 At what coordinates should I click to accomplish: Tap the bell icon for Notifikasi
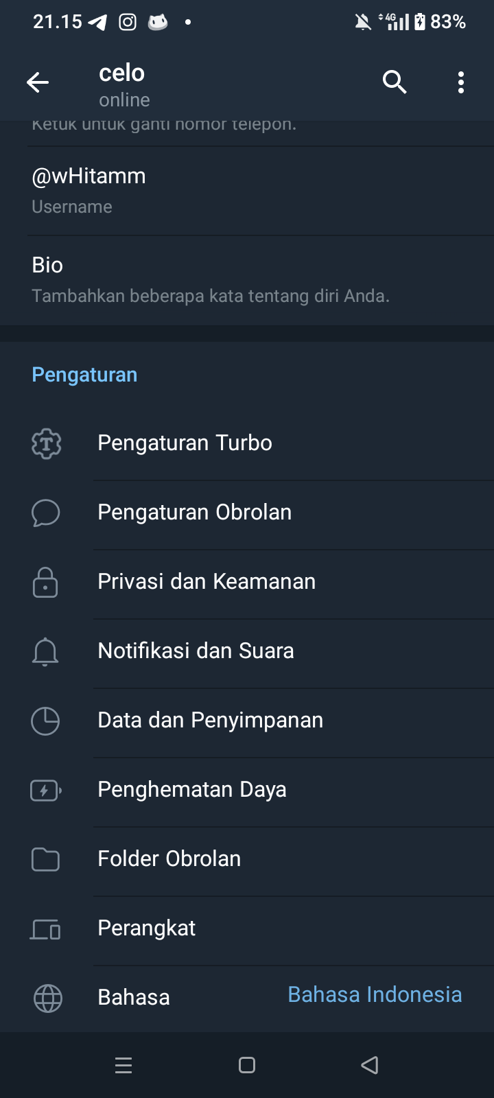46,651
